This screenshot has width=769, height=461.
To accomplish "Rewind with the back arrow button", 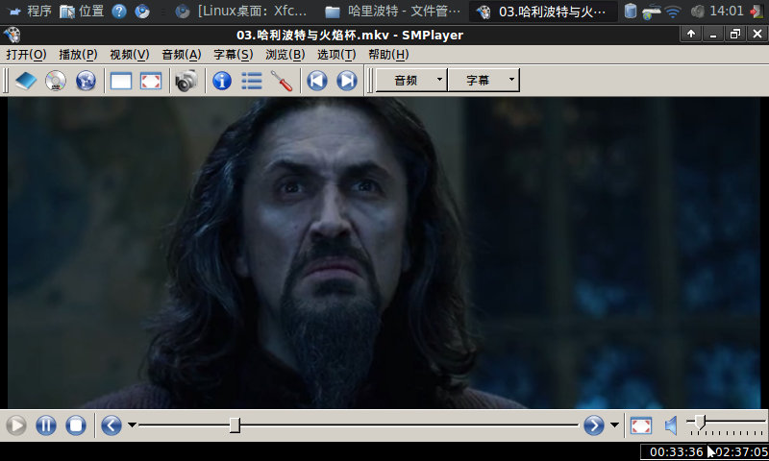I will [112, 425].
